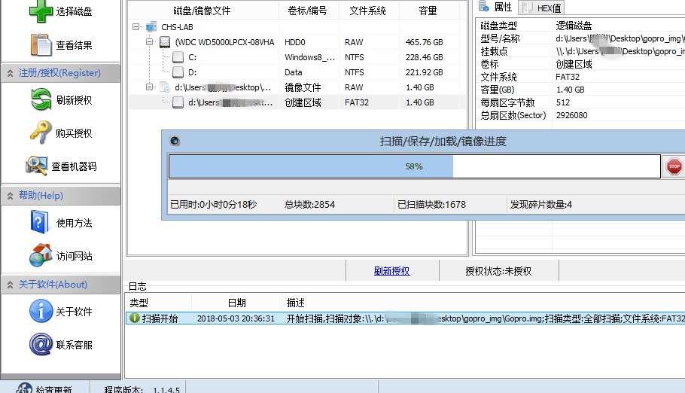Viewport: 685px width, 393px height.
Task: Click the 发现碎片数量:4 field
Action: point(540,205)
